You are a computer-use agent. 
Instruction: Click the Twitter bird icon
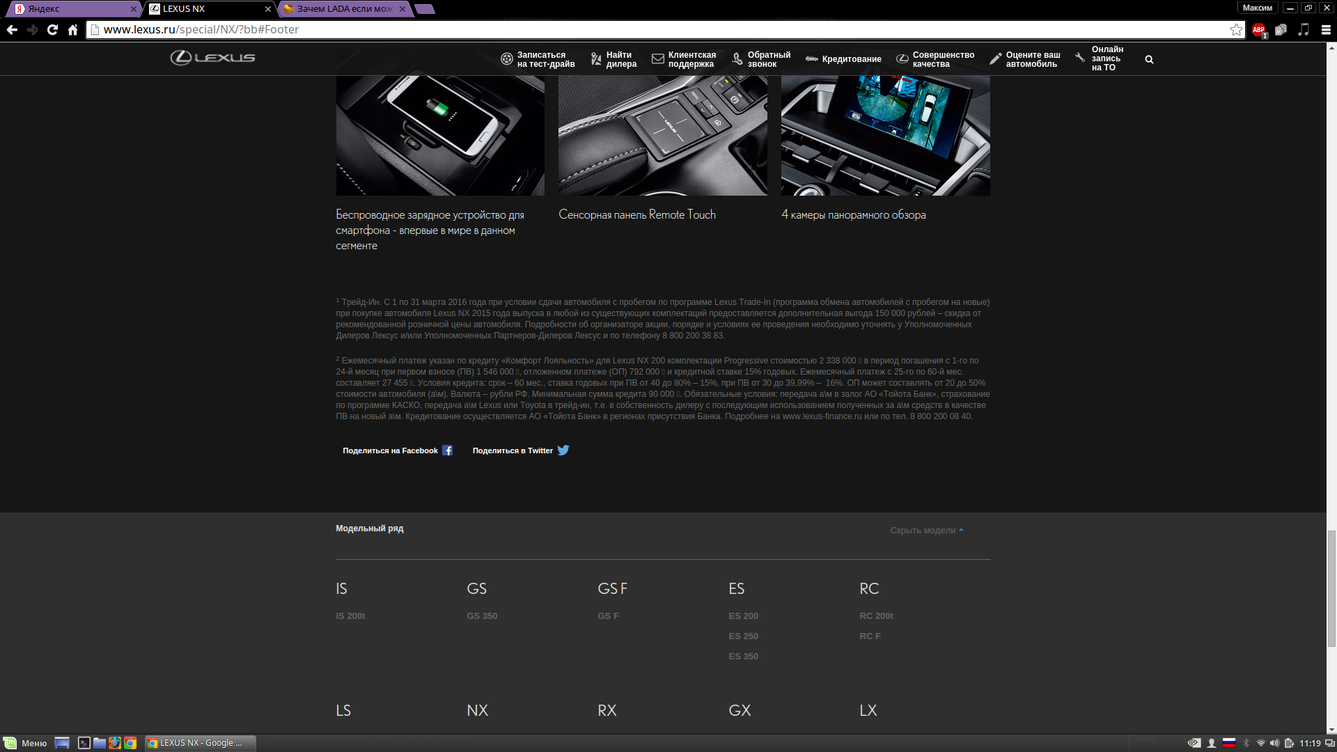tap(563, 450)
